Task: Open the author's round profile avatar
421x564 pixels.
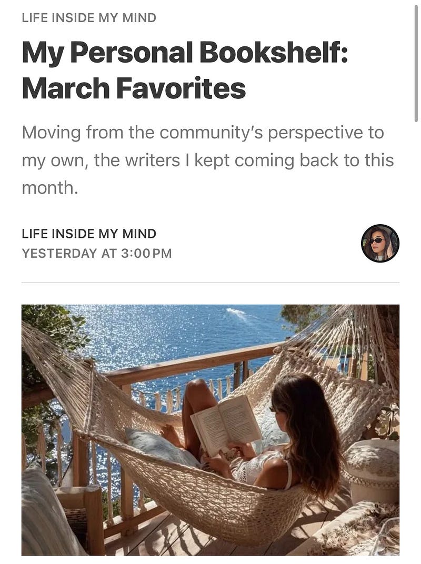Action: (380, 243)
